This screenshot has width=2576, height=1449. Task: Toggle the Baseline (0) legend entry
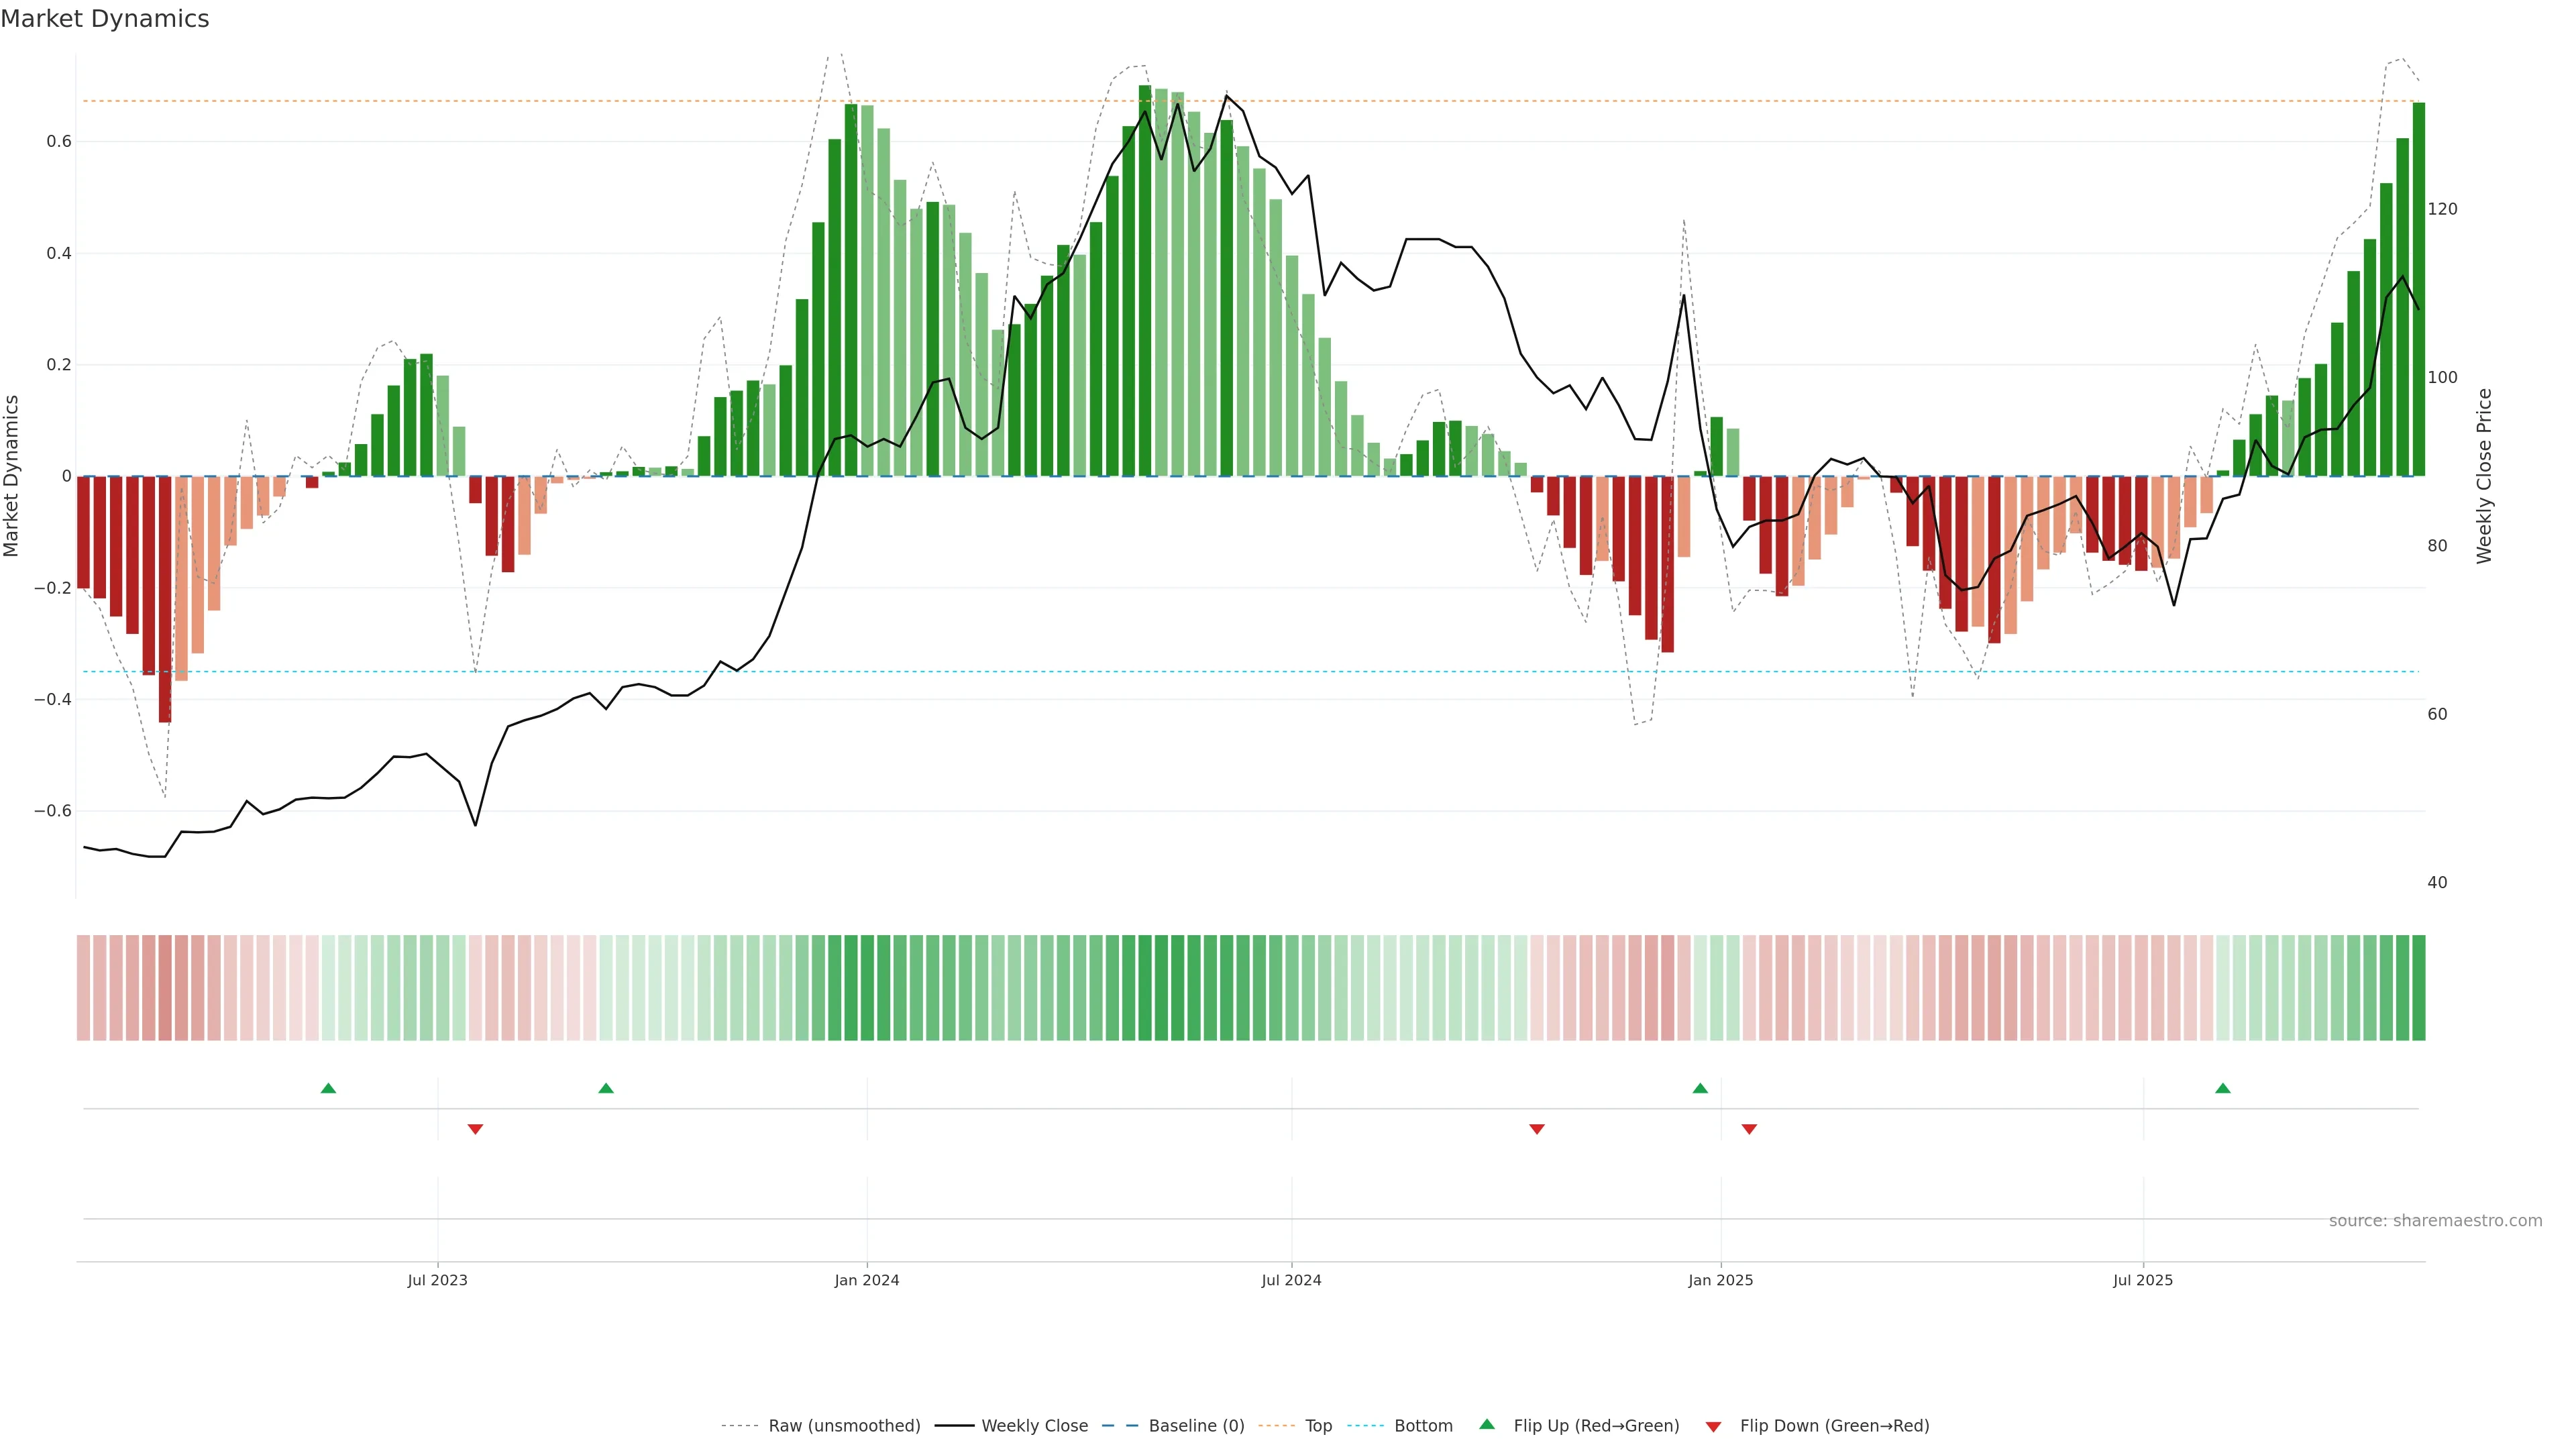point(1196,1426)
